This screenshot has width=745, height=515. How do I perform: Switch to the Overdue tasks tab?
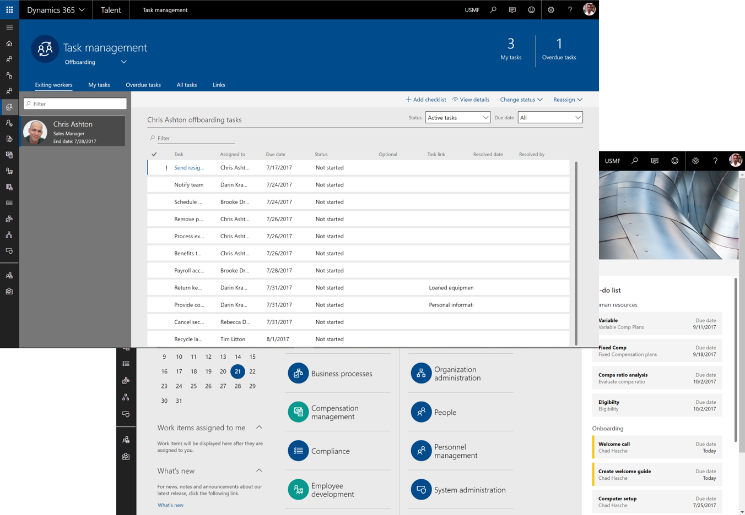143,85
